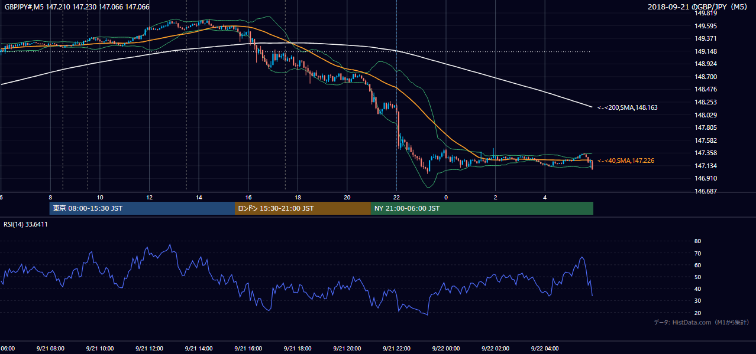The image size is (756, 354).
Task: Click time label 9/21 22:00
Action: pos(396,349)
